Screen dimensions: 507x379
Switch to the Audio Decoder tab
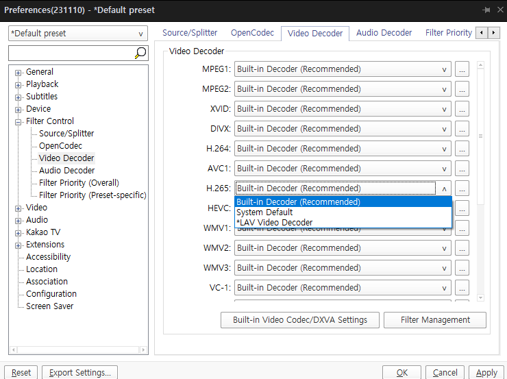(384, 33)
